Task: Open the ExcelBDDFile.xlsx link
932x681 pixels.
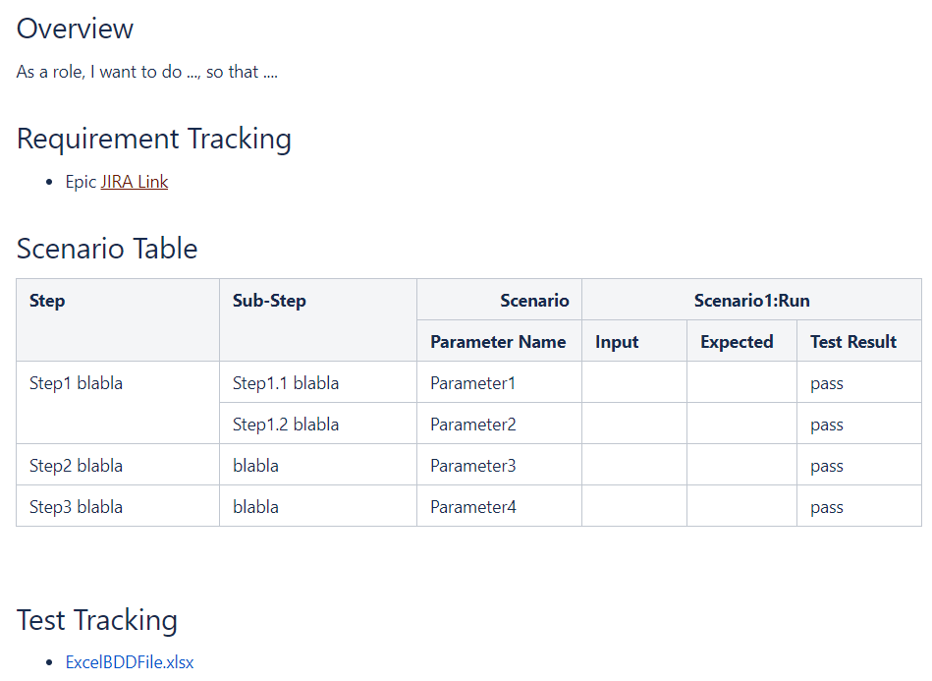Action: [130, 662]
